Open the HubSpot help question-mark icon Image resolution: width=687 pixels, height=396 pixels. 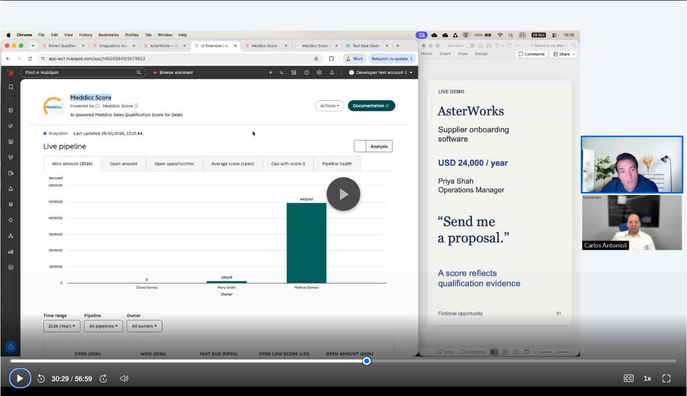click(306, 73)
